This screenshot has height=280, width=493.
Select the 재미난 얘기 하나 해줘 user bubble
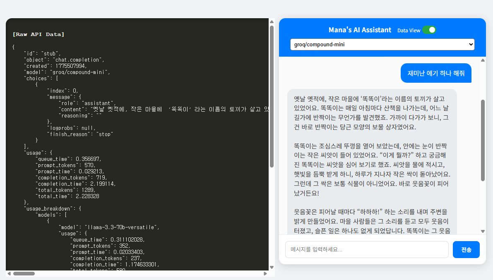tap(436, 73)
